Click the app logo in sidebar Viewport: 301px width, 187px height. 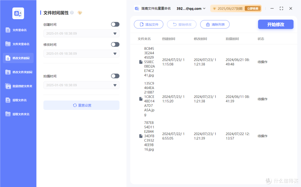click(x=18, y=13)
